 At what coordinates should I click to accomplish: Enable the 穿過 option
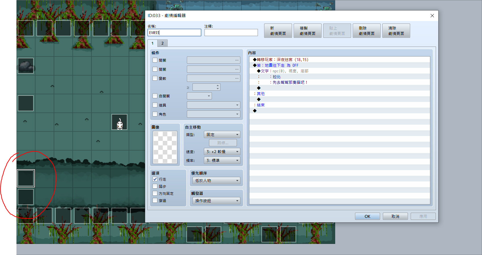point(155,200)
